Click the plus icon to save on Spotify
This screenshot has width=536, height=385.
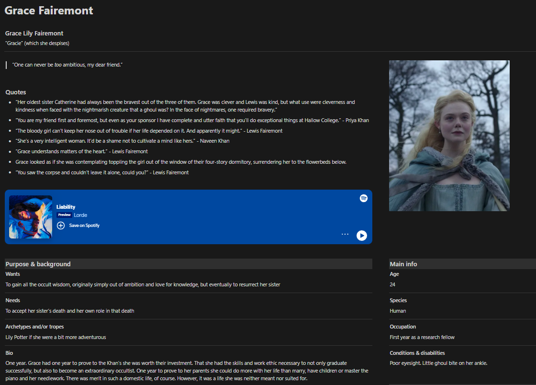[60, 226]
